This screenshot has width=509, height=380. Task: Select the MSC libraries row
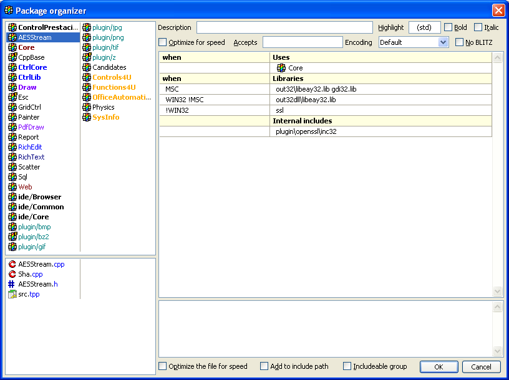coord(325,89)
